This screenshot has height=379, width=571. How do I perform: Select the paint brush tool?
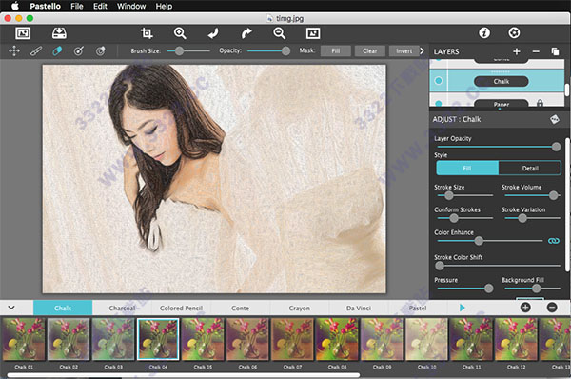tap(36, 51)
